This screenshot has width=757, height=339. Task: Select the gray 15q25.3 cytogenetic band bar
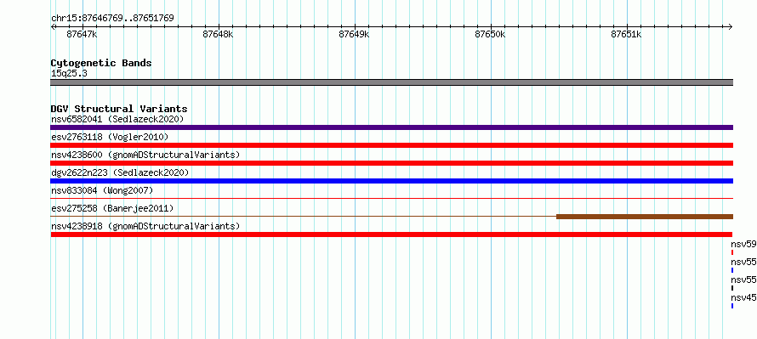coord(391,82)
